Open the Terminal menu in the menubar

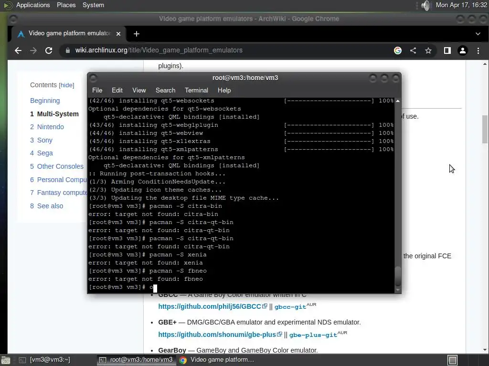click(x=196, y=90)
